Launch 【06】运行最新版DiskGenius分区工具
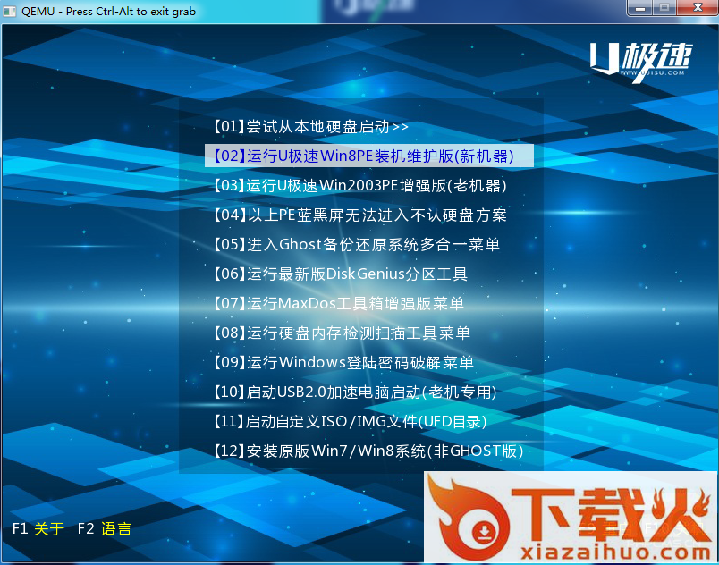 pyautogui.click(x=340, y=274)
